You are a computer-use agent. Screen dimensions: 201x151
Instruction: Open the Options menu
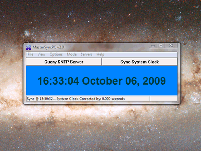pos(56,54)
